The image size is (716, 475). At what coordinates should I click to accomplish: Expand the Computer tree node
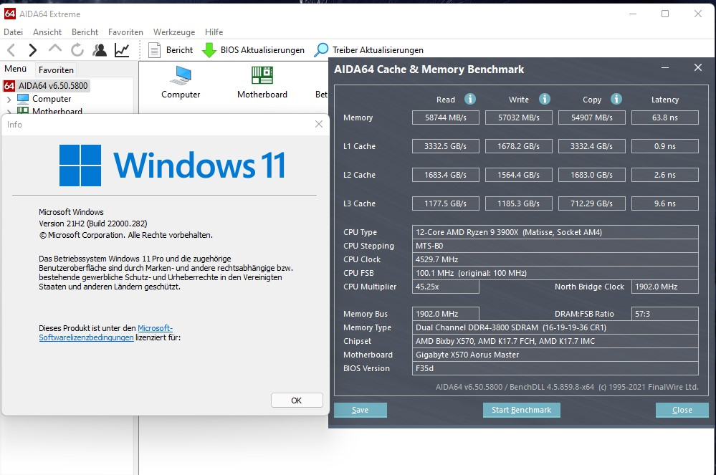(9, 99)
